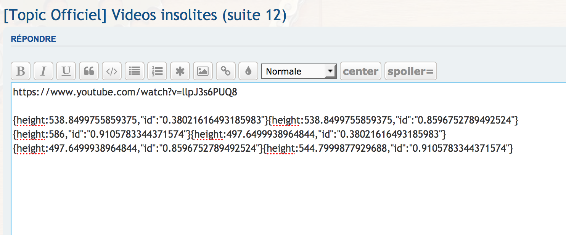Click the underline button
Viewport: 566px width, 235px height.
[66, 71]
